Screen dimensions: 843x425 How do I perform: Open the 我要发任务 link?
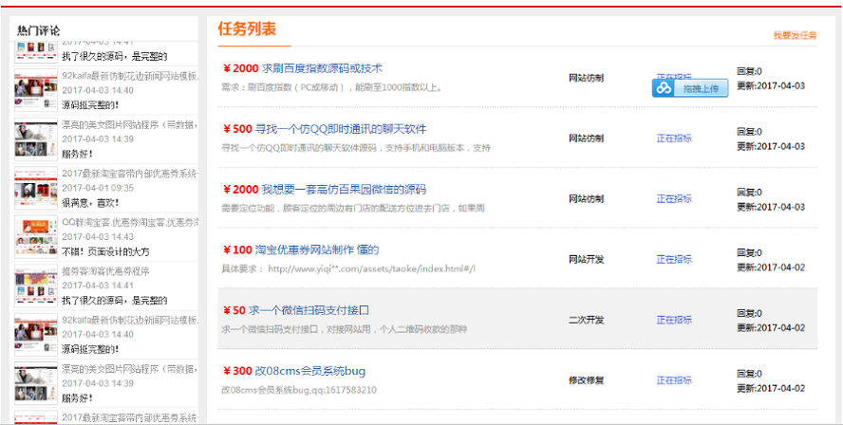795,35
